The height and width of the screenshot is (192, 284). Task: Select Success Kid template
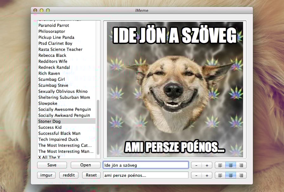coord(66,127)
